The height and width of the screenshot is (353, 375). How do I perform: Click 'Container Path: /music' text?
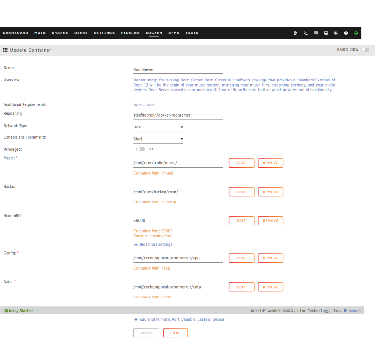[154, 173]
